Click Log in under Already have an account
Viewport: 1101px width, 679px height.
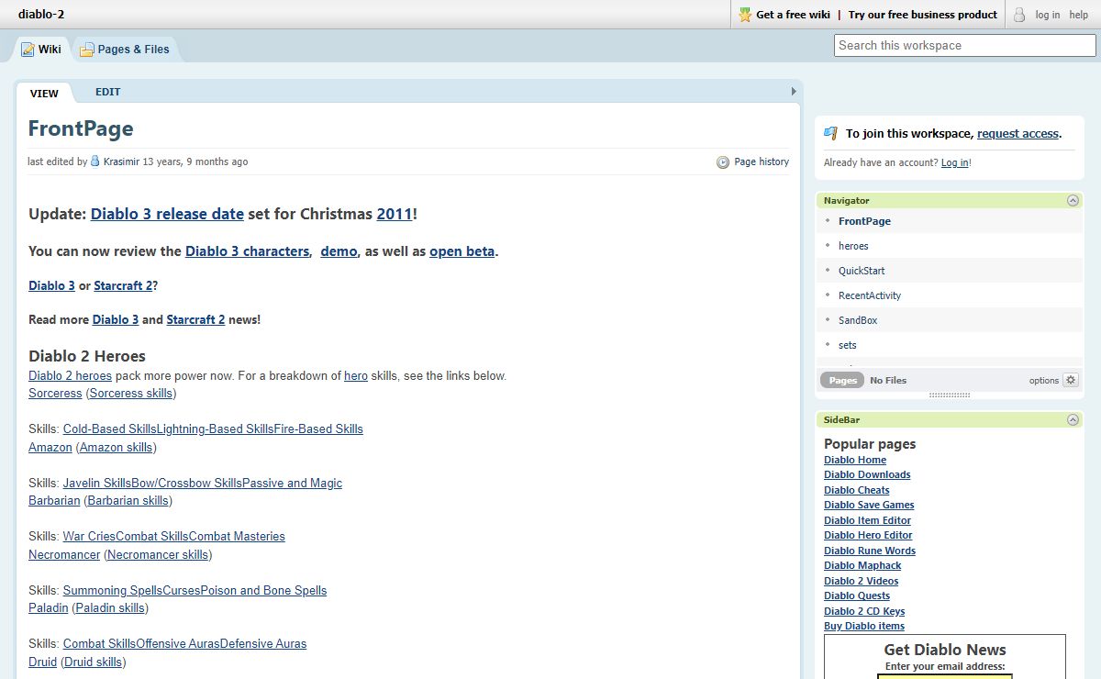tap(954, 162)
